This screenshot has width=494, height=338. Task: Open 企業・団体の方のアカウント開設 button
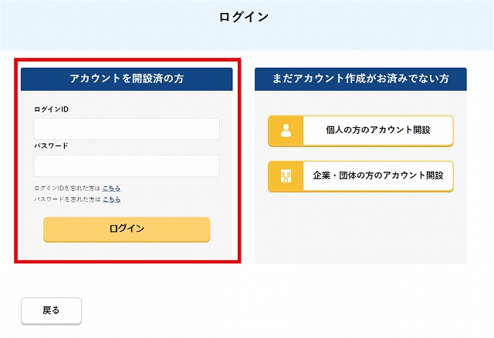tap(360, 176)
